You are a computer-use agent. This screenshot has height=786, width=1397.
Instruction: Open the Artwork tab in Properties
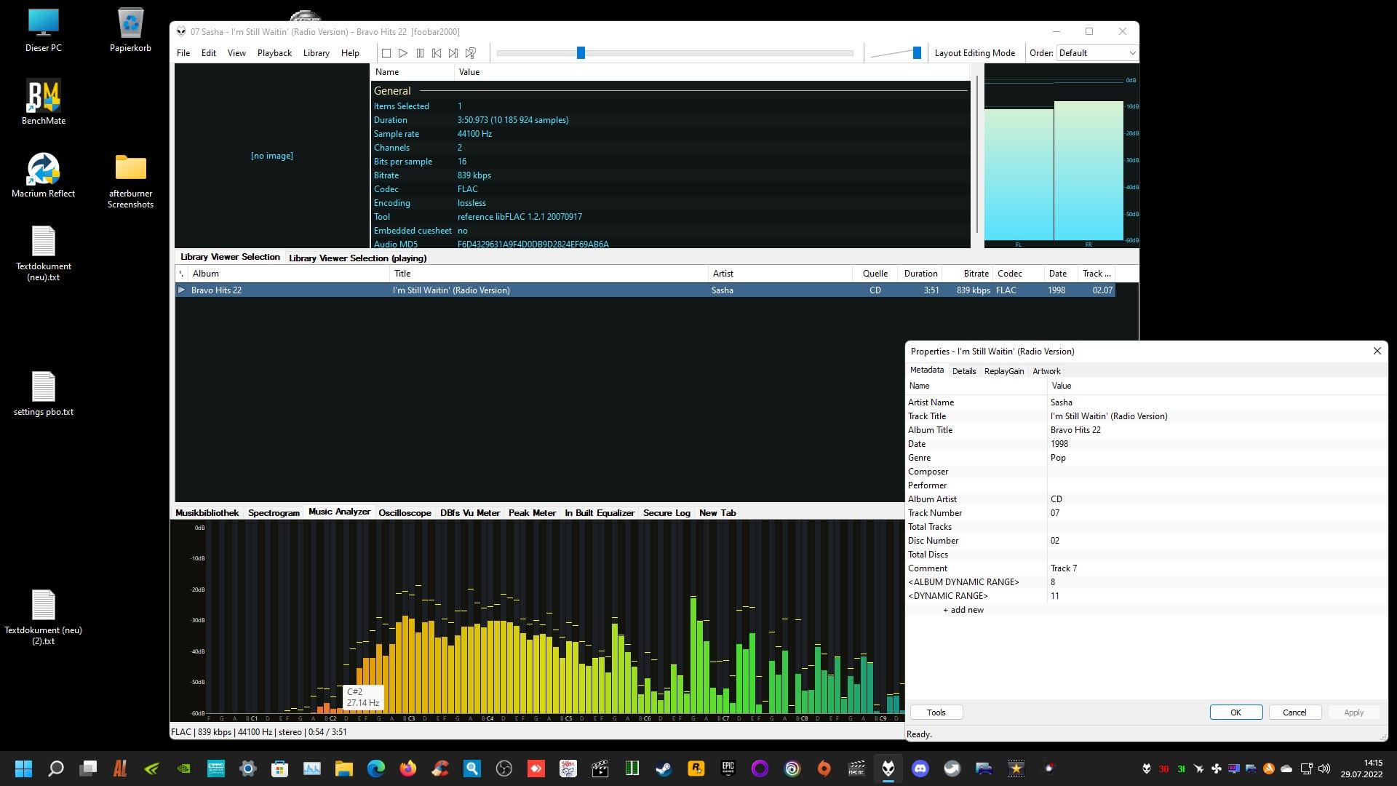click(x=1046, y=371)
